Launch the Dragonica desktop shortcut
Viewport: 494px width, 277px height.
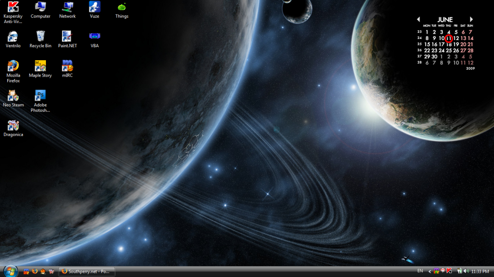tap(13, 128)
